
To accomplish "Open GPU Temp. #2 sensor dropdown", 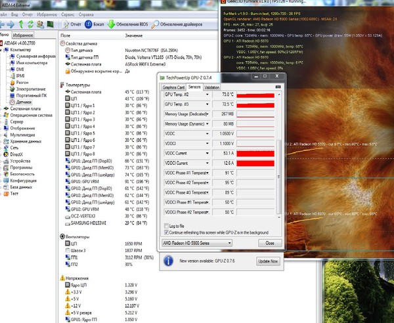I will pos(208,95).
